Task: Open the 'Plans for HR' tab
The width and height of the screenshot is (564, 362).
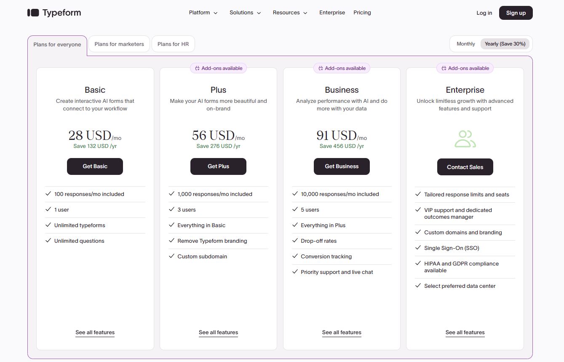Action: pyautogui.click(x=173, y=43)
